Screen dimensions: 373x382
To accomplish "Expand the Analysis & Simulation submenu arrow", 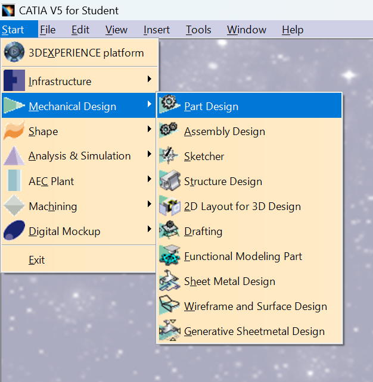I will (x=150, y=154).
